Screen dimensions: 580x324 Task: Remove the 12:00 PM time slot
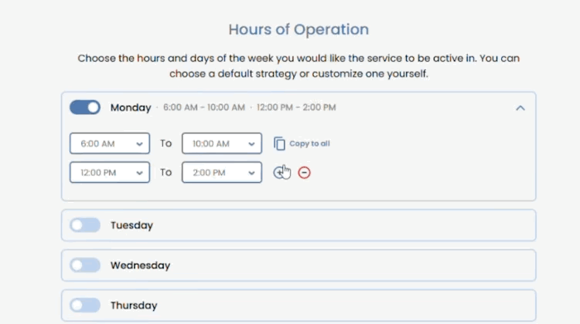coord(304,173)
